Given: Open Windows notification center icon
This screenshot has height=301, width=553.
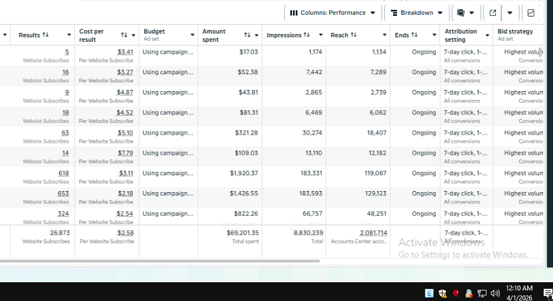Looking at the screenshot, I should (548, 293).
